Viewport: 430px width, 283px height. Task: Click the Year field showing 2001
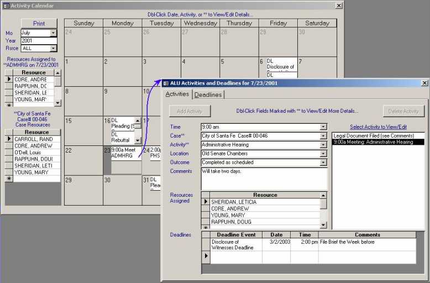[x=38, y=41]
